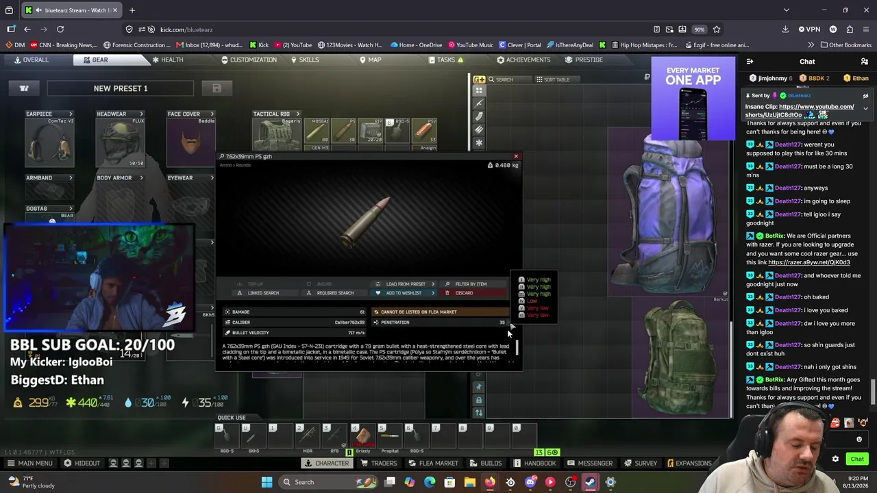This screenshot has width=877, height=493.
Task: Select the PSV ammo stack in the rig
Action: tap(424, 131)
